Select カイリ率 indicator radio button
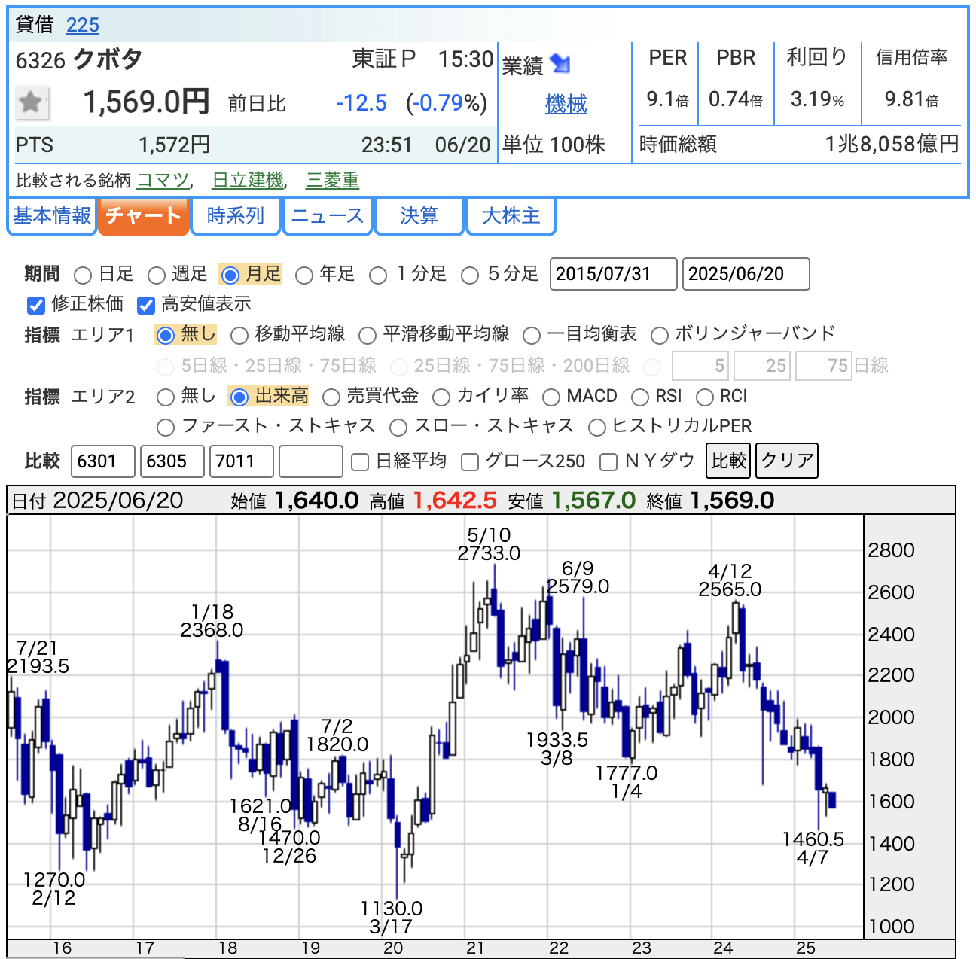976x959 pixels. [x=441, y=397]
